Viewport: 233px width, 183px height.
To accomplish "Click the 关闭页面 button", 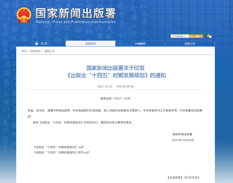I will tap(175, 177).
